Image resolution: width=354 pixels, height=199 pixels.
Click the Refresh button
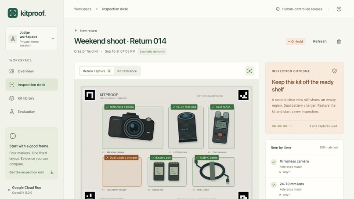320,41
